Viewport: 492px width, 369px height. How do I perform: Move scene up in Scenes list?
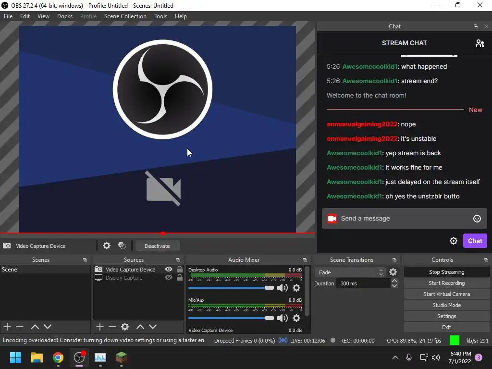(x=35, y=327)
